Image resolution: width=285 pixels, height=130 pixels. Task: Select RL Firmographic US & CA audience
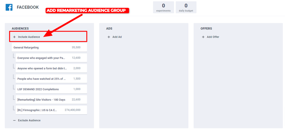(51, 110)
